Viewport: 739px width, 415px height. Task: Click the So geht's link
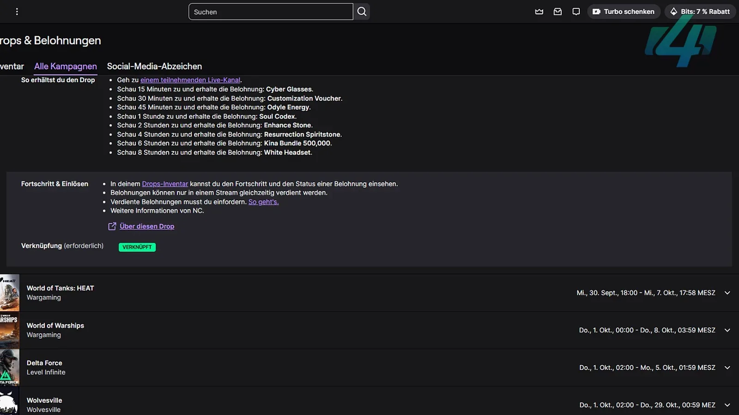pyautogui.click(x=263, y=202)
